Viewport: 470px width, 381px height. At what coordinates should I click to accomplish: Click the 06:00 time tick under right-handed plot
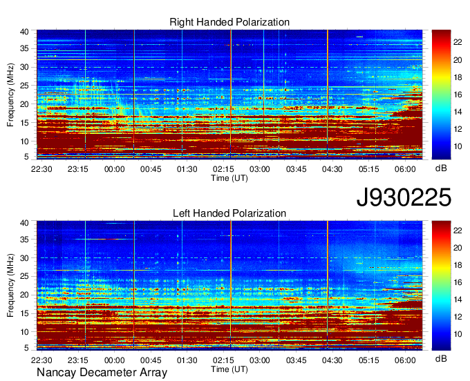click(x=405, y=169)
